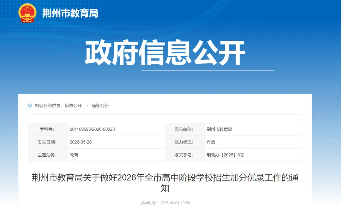Click the 索引号 label
Image resolution: width=341 pixels, height=209 pixels.
[47, 129]
